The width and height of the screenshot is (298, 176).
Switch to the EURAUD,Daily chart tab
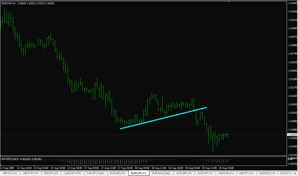(161, 173)
